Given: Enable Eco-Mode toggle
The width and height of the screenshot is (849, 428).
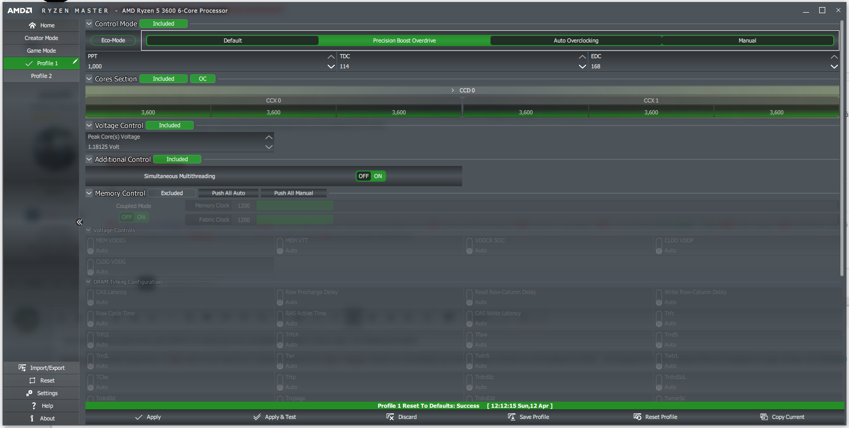Looking at the screenshot, I should pos(113,40).
